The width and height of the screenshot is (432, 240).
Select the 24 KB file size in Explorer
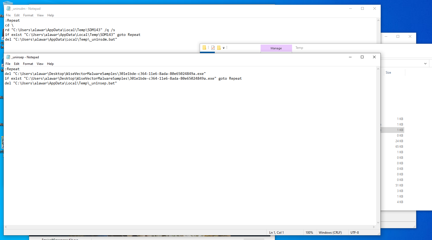coord(399,141)
